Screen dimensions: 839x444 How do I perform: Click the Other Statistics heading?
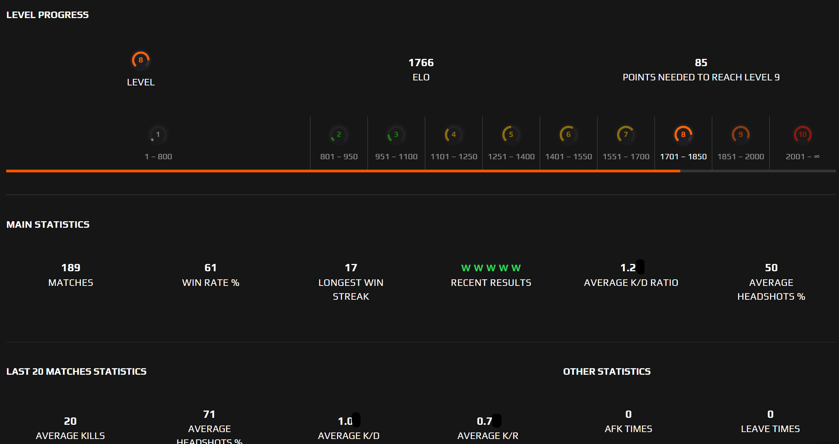click(607, 372)
